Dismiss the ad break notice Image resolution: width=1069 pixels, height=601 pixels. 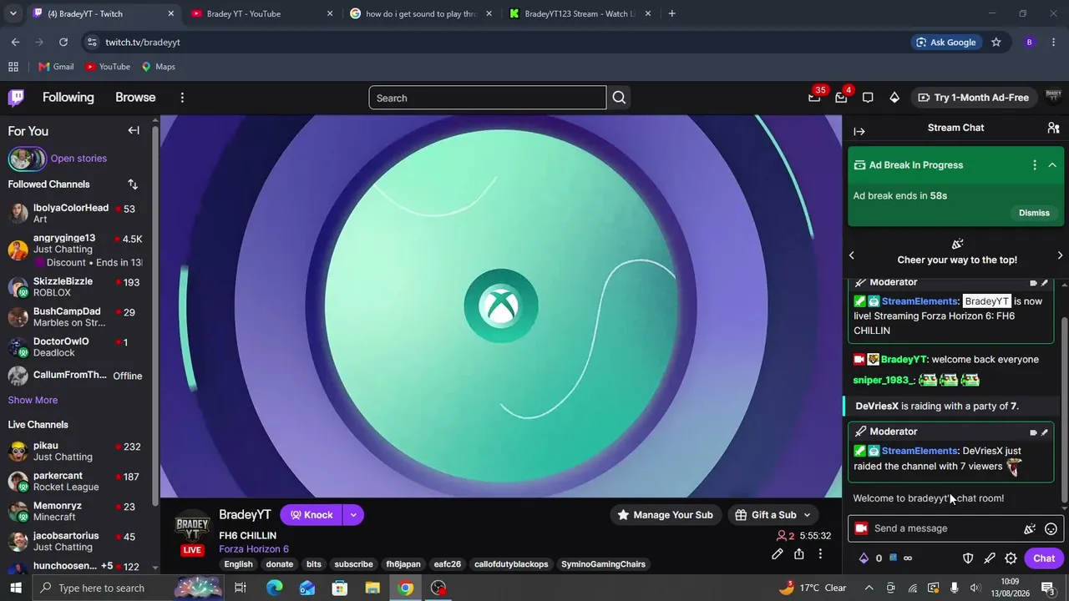coord(1034,213)
